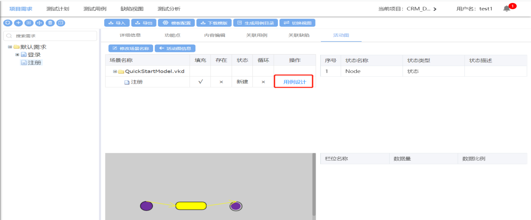The image size is (531, 220).
Task: Expand the 登录 tree node
Action: click(17, 55)
